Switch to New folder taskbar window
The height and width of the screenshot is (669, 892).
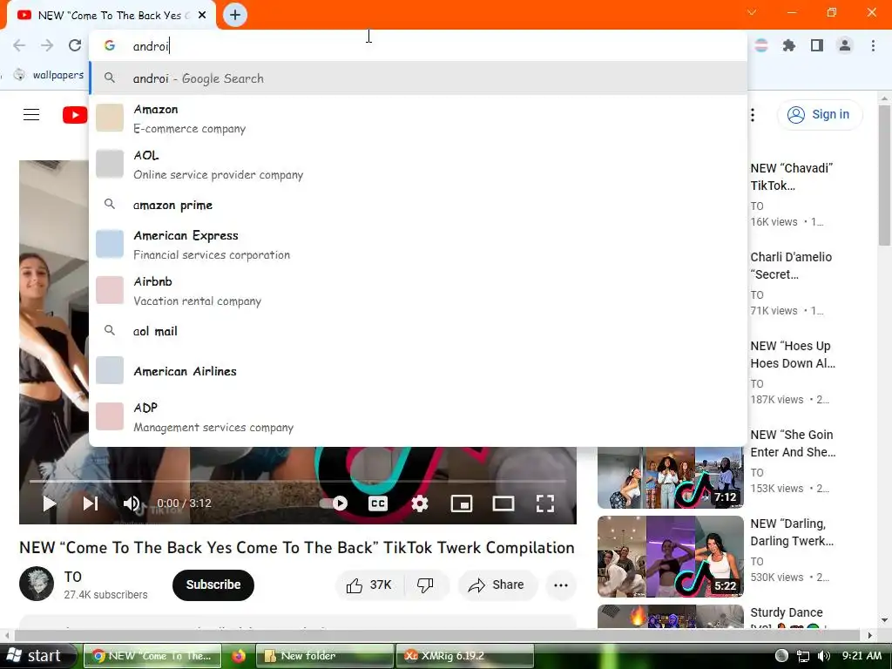tap(325, 656)
